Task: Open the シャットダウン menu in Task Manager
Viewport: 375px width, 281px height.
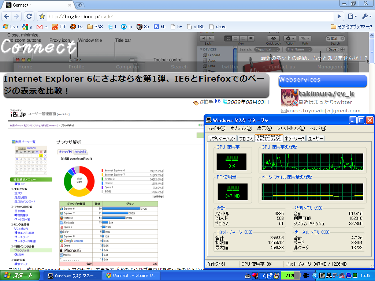Action: (x=291, y=128)
